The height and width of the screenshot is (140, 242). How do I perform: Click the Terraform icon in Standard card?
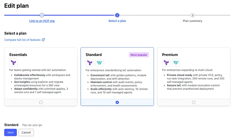[90, 63]
